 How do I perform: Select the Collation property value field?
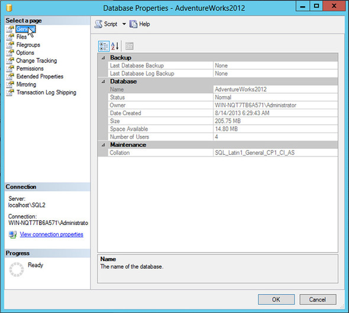point(276,153)
